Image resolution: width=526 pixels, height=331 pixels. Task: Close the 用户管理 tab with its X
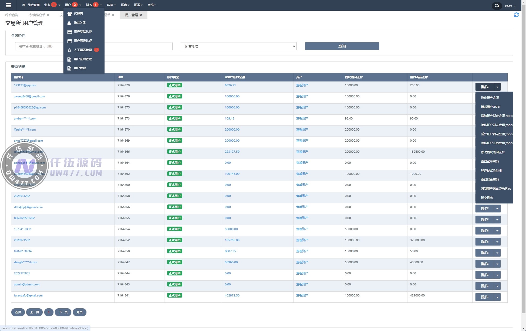[x=141, y=15]
